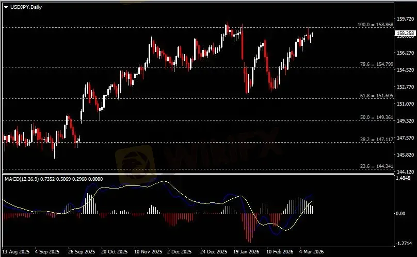Click the 24 Dec 2025 date label

(214, 252)
